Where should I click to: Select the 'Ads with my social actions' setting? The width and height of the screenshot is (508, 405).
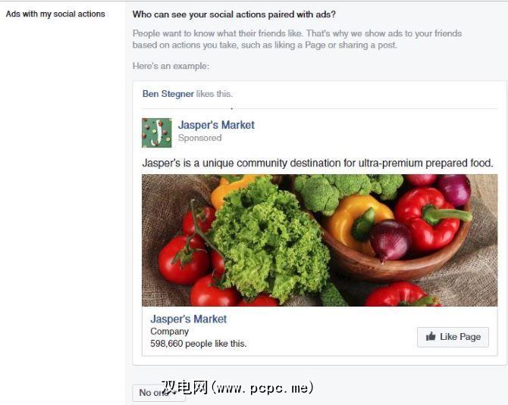pos(55,14)
